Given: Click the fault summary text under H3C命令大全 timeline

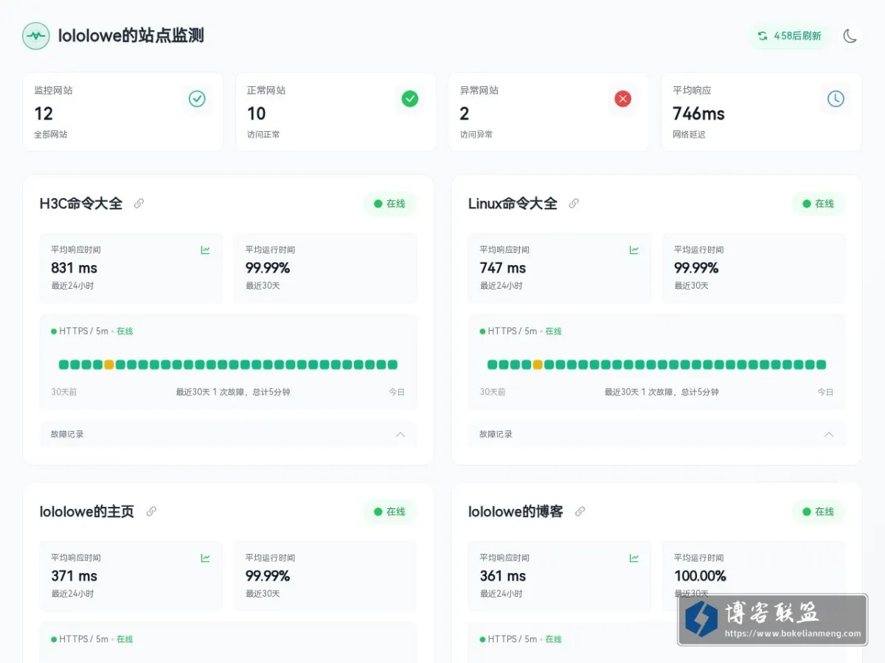Looking at the screenshot, I should [233, 392].
